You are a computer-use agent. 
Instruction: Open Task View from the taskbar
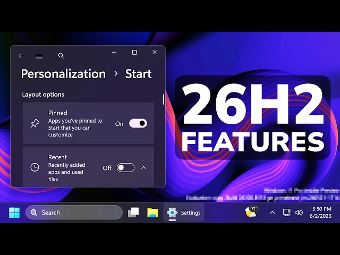(x=133, y=212)
